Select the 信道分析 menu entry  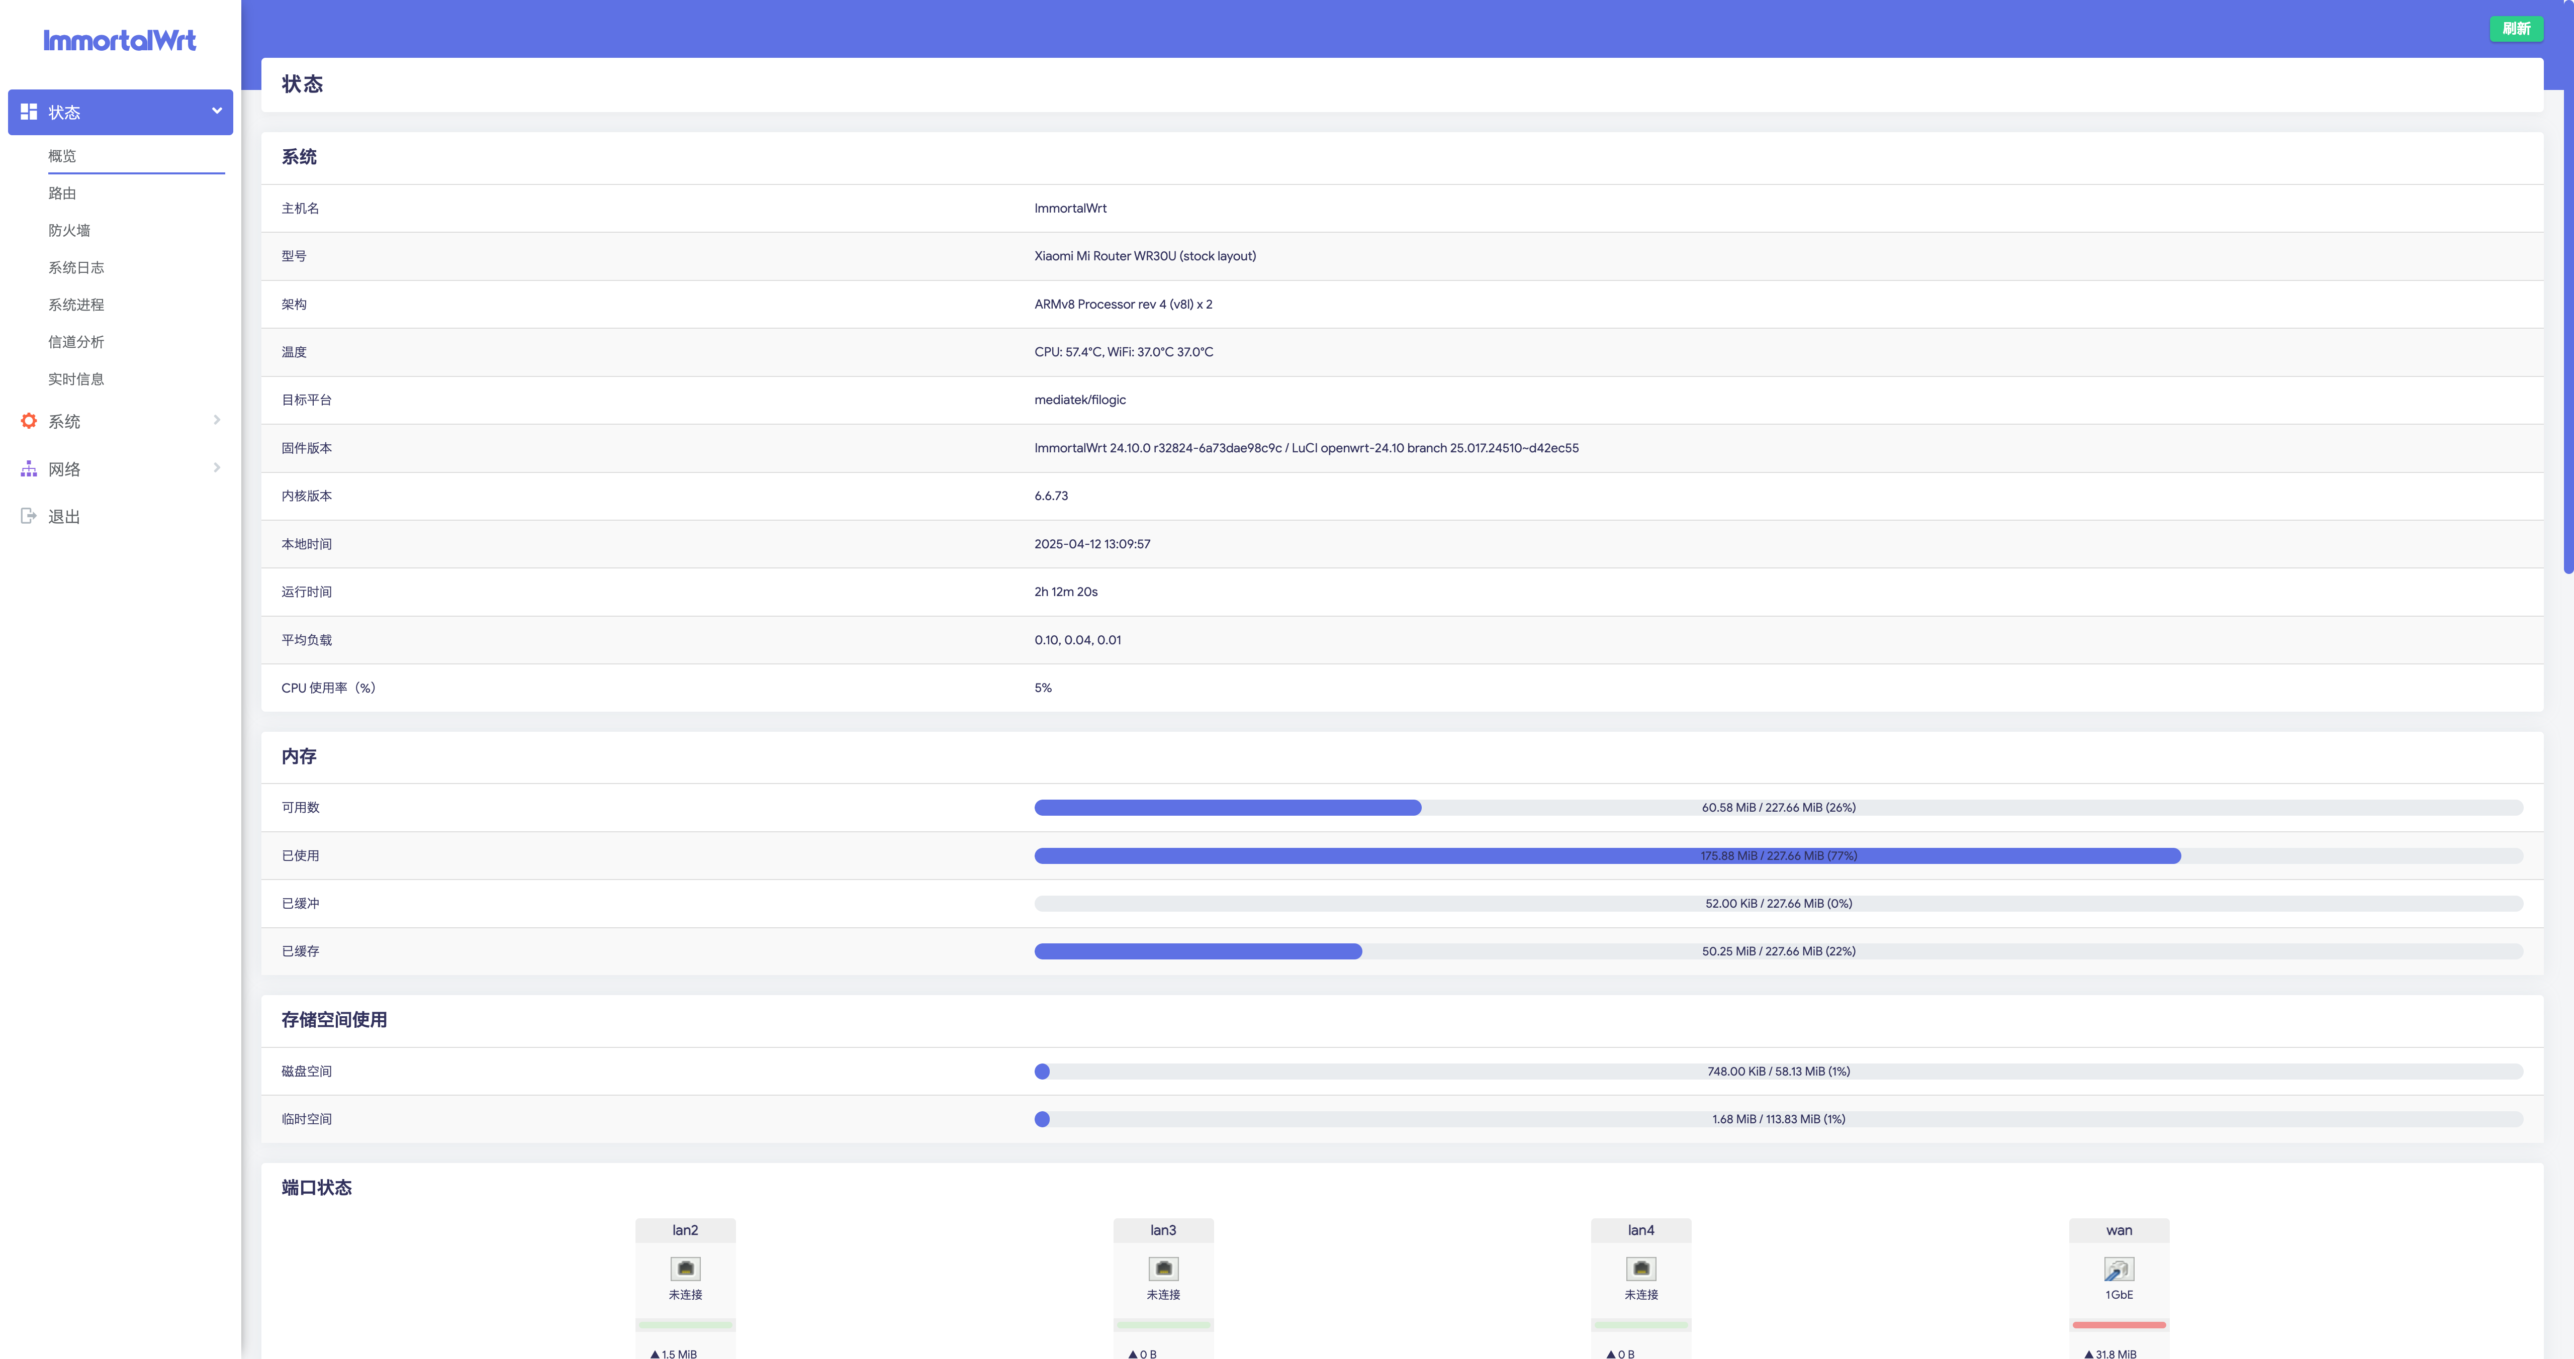76,342
